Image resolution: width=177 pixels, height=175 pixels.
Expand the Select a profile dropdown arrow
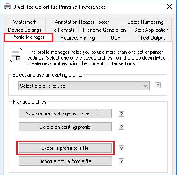click(x=146, y=86)
